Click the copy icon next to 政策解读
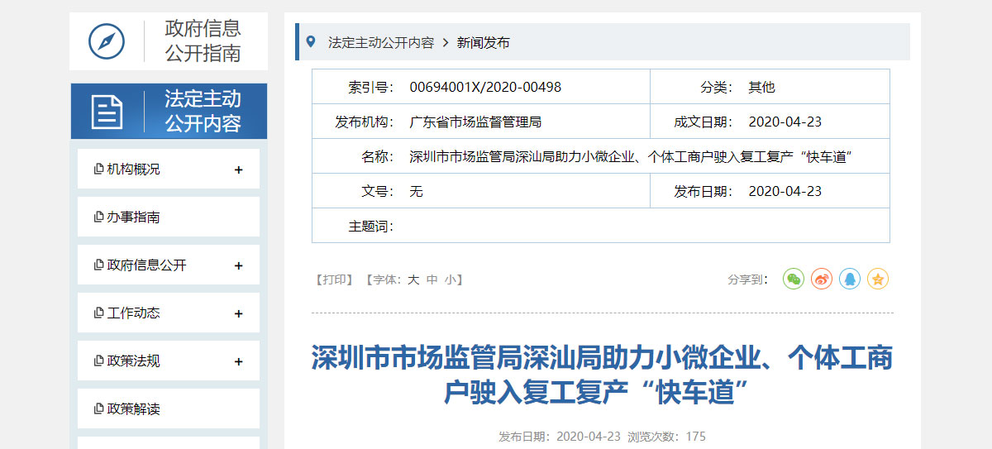This screenshot has height=449, width=992. pyautogui.click(x=99, y=409)
